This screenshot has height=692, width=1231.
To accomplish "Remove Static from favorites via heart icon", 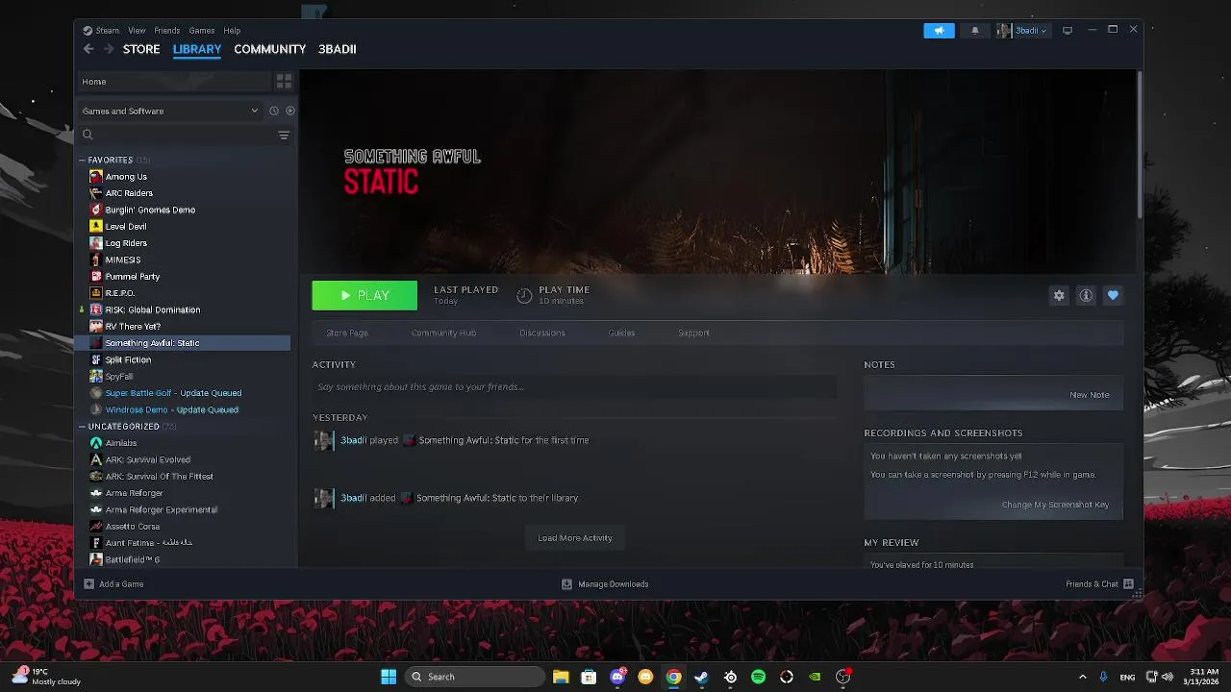I will 1113,296.
